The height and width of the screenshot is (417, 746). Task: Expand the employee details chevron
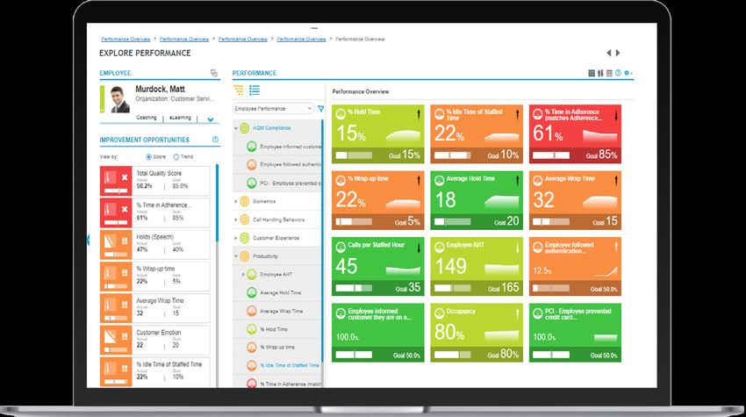[210, 119]
